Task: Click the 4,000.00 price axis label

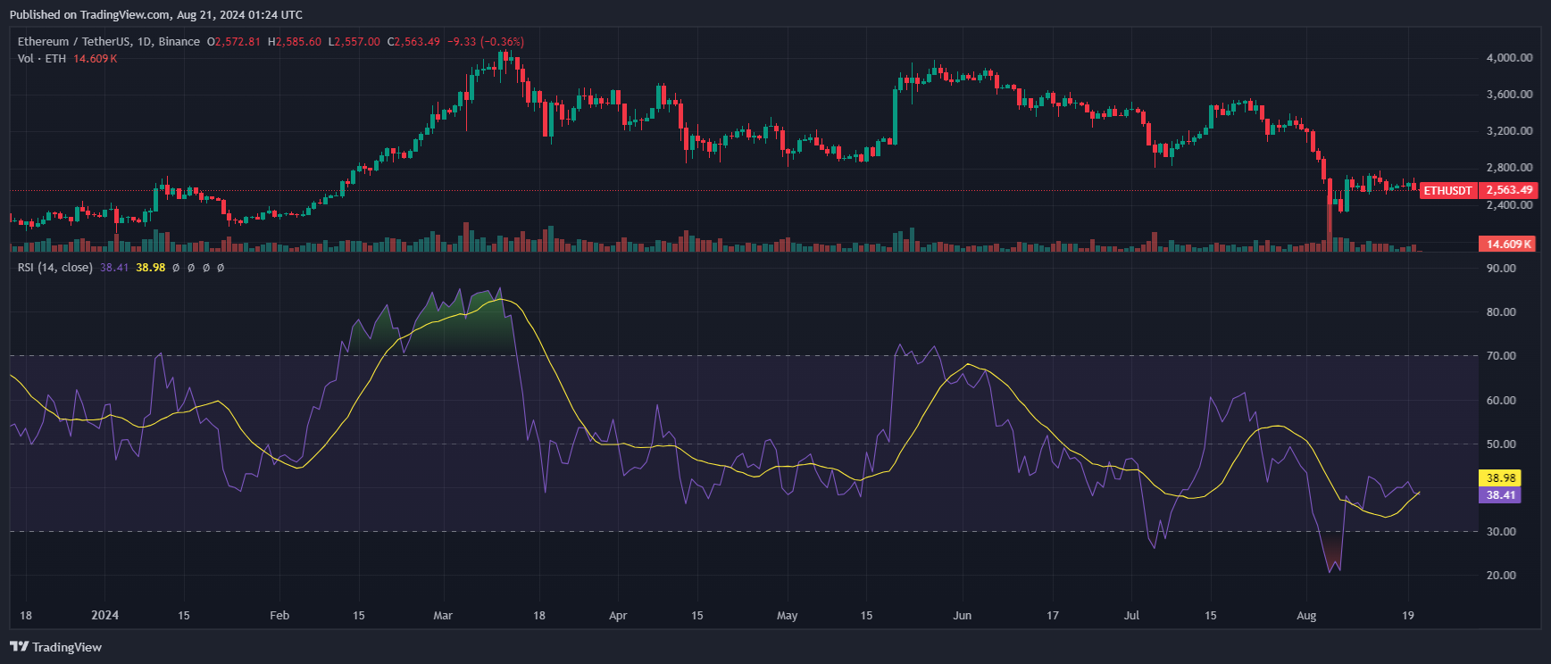Action: [1509, 57]
